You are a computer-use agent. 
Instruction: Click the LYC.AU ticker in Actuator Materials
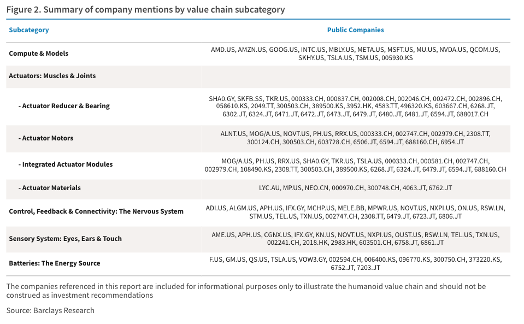click(x=269, y=188)
